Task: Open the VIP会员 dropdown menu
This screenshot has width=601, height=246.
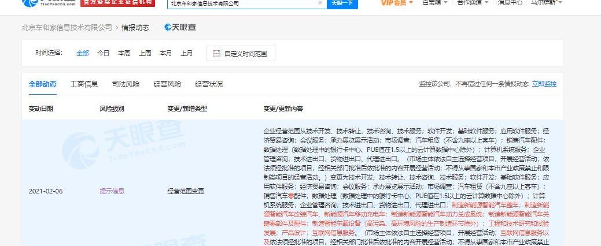Action: [x=397, y=3]
